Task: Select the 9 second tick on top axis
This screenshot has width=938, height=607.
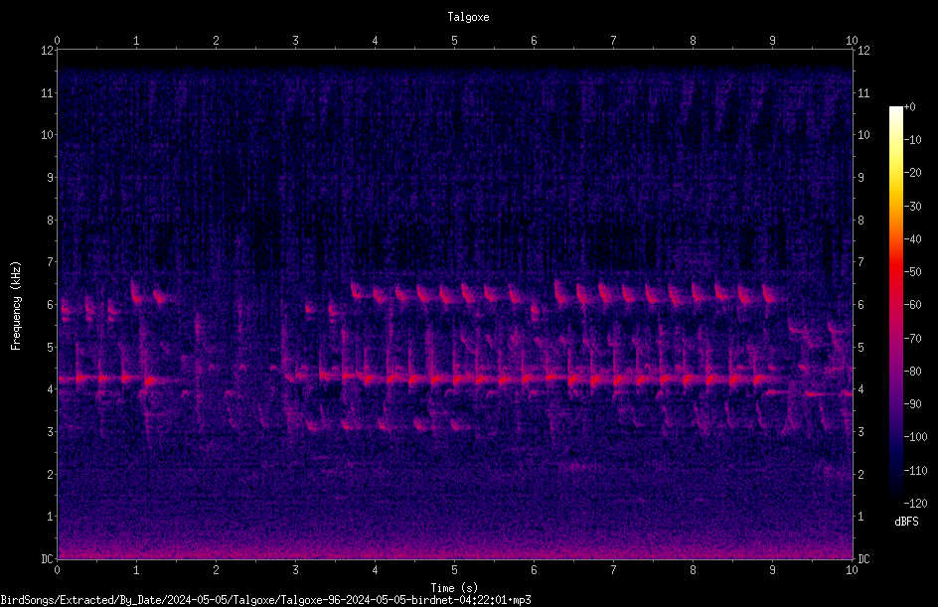Action: click(772, 41)
